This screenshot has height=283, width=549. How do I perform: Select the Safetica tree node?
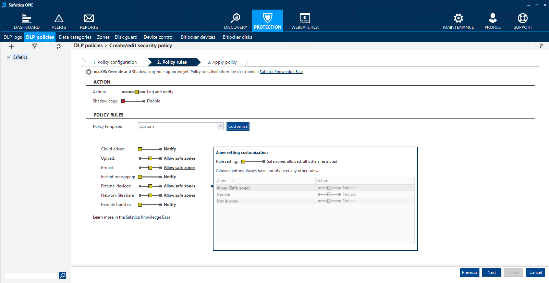coord(20,57)
